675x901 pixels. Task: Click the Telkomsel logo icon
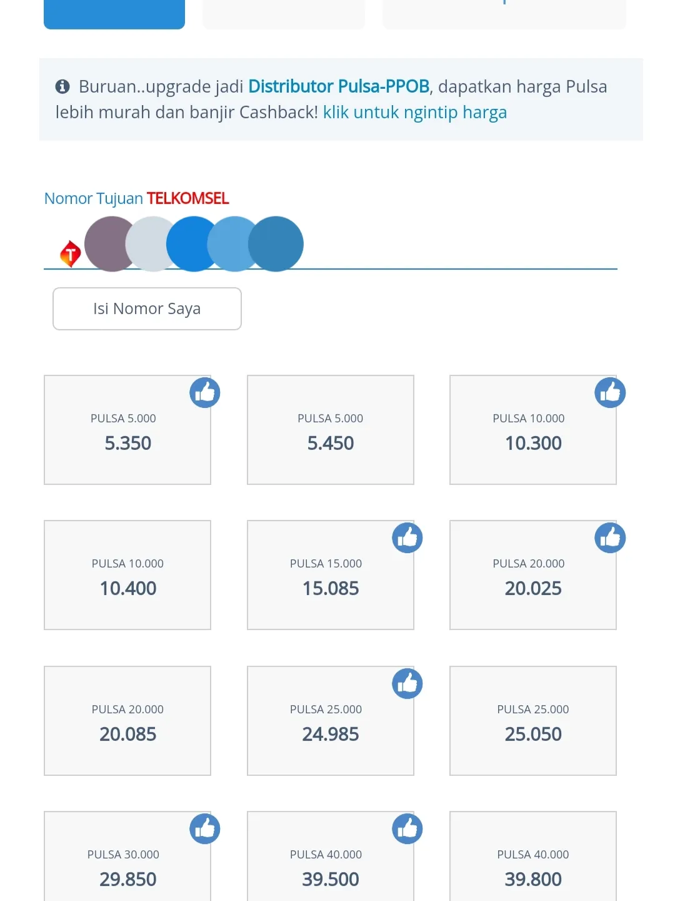[x=70, y=254]
